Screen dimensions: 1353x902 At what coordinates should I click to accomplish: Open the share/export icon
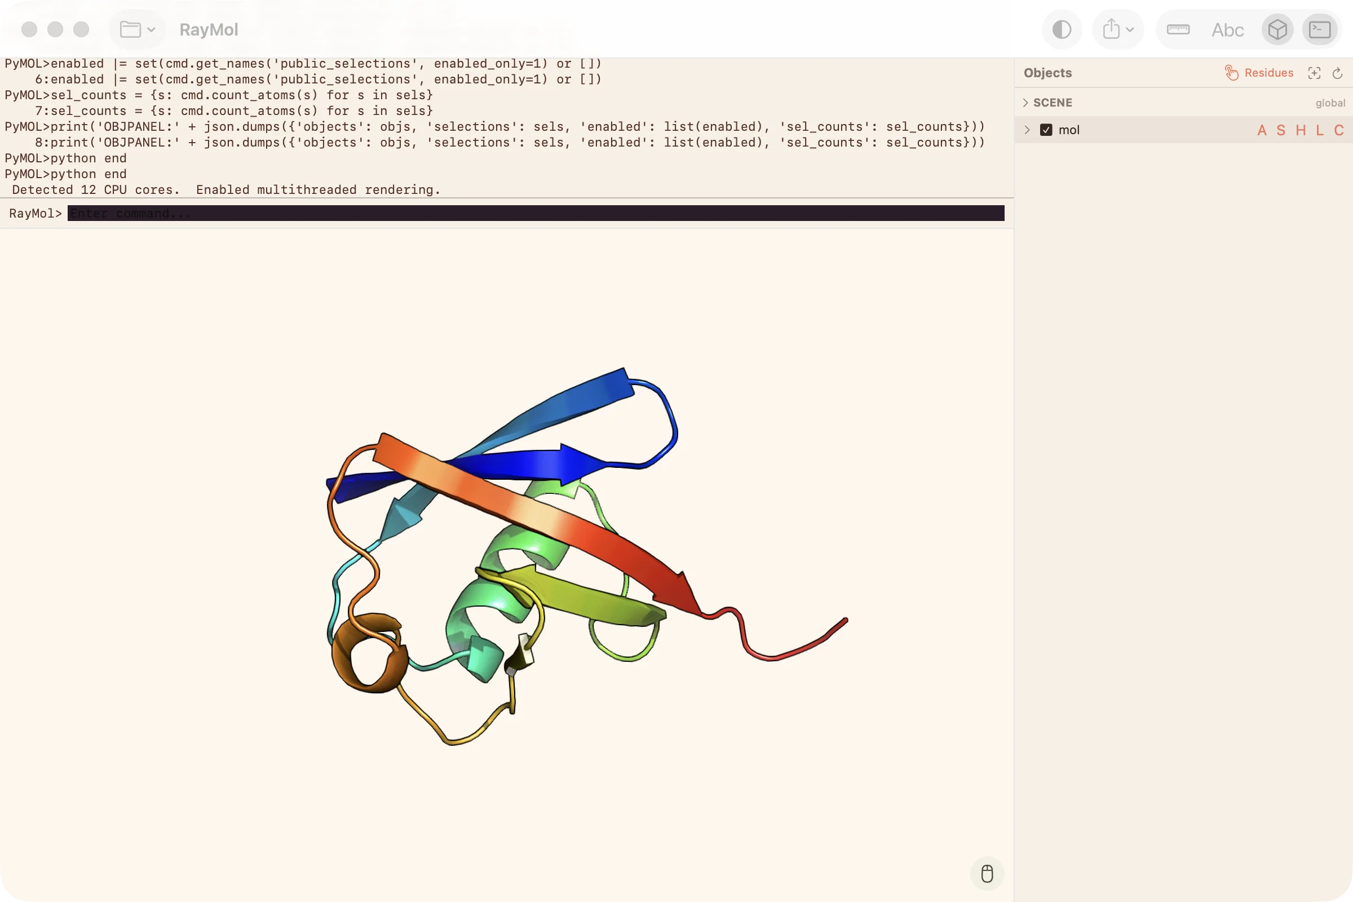[x=1111, y=29]
